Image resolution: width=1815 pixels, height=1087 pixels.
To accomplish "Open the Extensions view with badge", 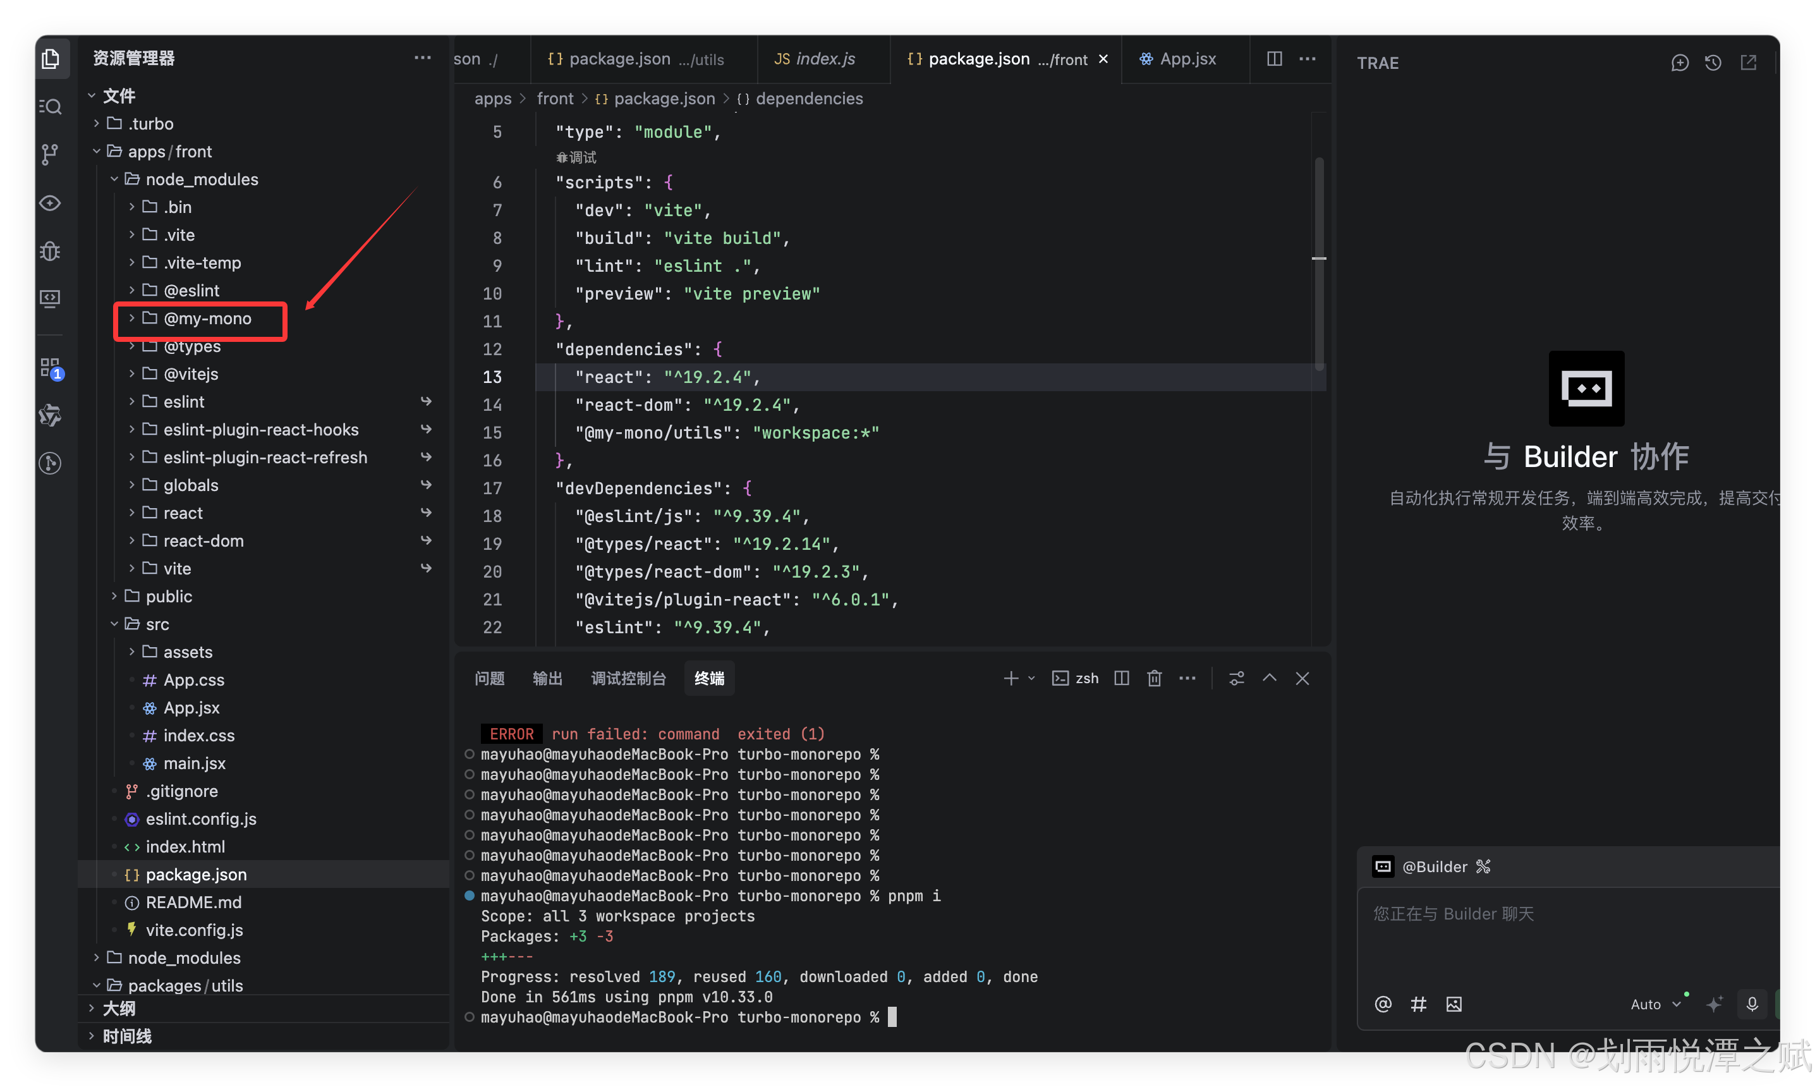I will tap(51, 368).
